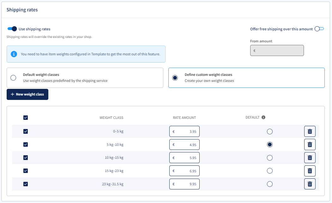
Task: Toggle the Use shipping rates switch
Action: tap(12, 29)
